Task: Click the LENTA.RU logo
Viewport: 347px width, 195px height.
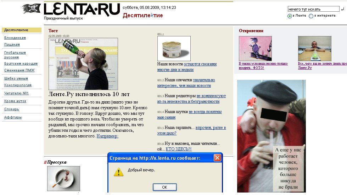Action: [x=82, y=10]
